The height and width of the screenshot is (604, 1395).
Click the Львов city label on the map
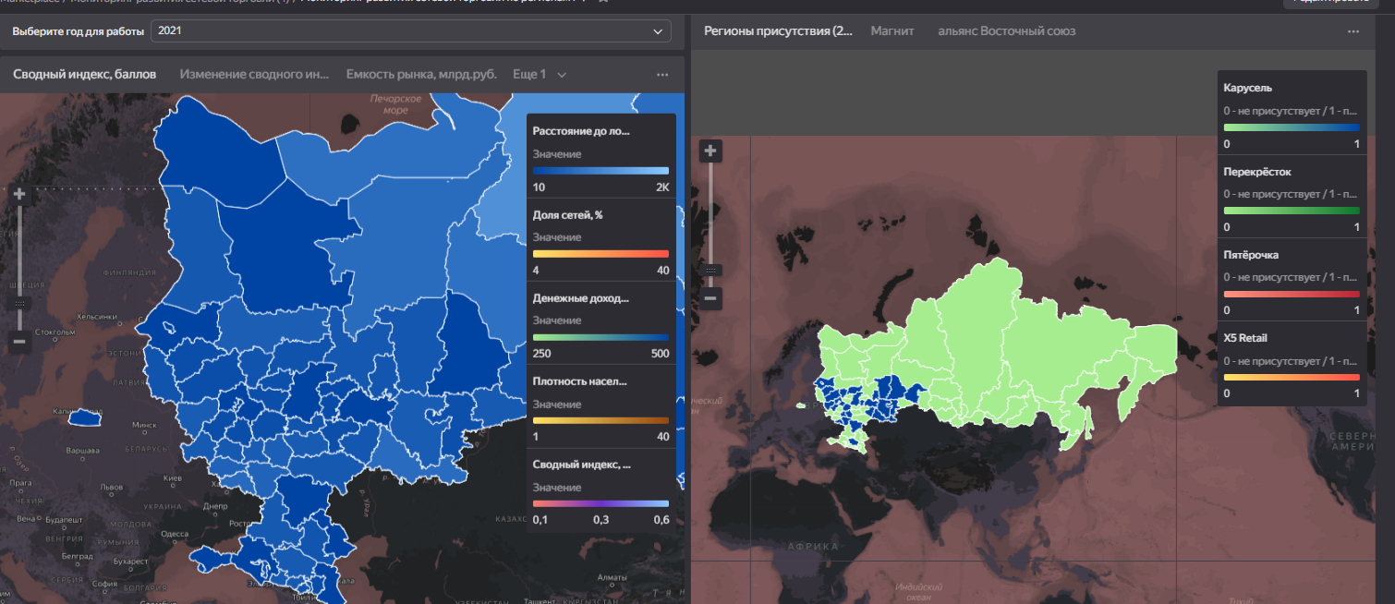[111, 487]
